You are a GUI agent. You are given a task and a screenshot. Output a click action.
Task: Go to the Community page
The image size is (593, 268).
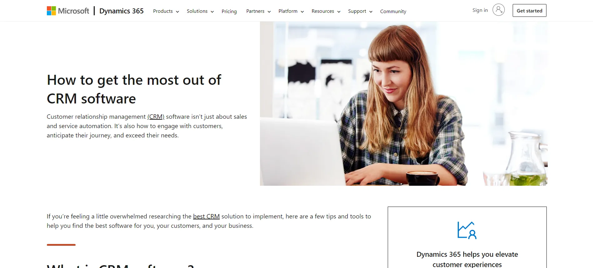click(x=393, y=11)
